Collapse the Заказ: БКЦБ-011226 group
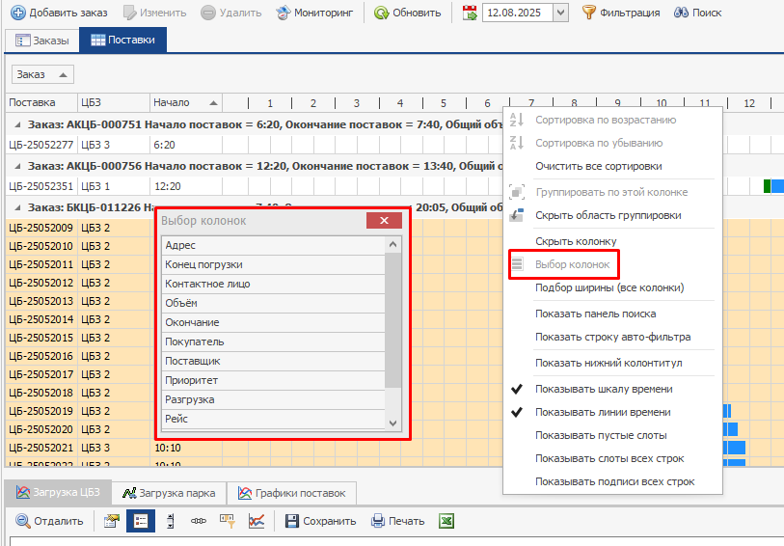784x546 pixels. coord(17,207)
